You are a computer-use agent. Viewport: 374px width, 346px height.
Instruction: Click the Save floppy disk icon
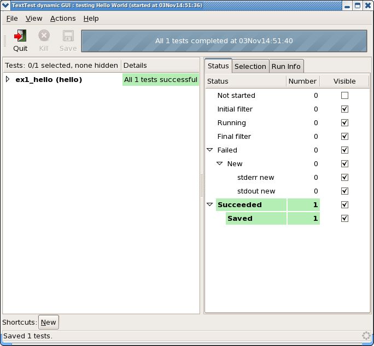(68, 36)
